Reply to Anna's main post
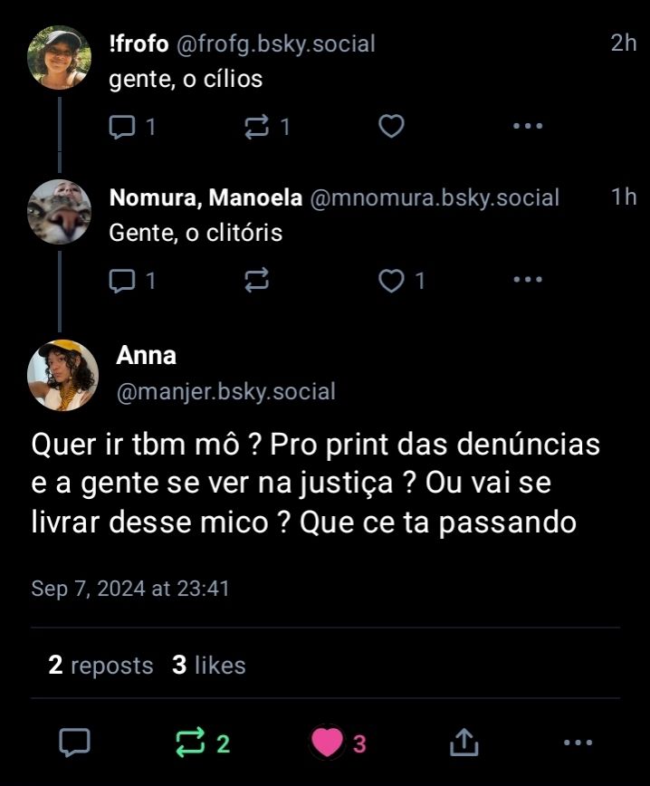This screenshot has height=786, width=650. 74,743
